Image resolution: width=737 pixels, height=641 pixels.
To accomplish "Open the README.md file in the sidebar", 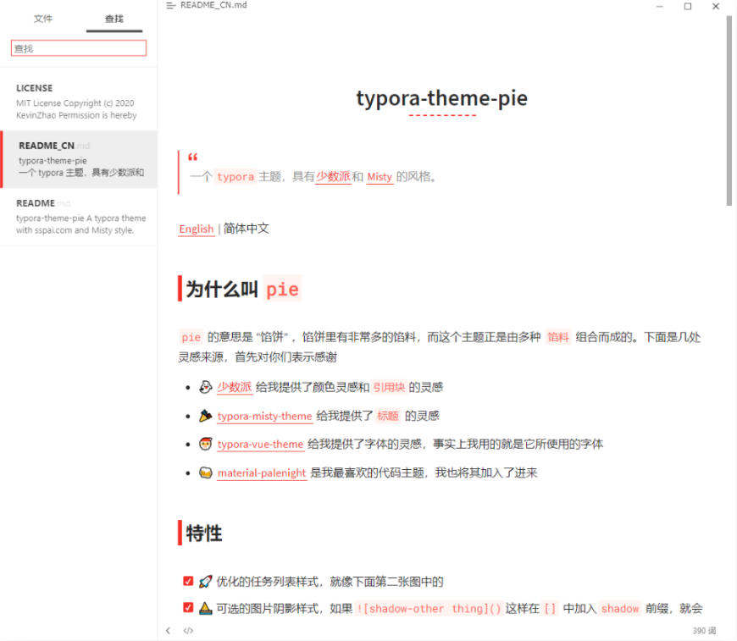I will (79, 217).
